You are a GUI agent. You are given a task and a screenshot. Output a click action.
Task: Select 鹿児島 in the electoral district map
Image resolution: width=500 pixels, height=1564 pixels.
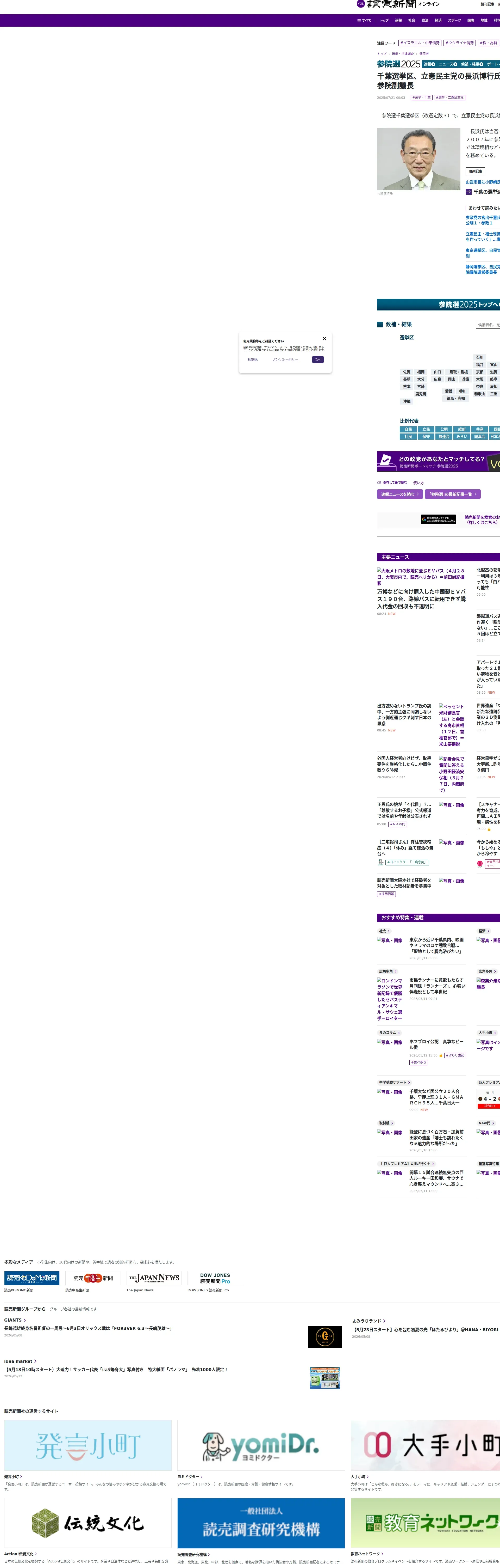(x=421, y=394)
